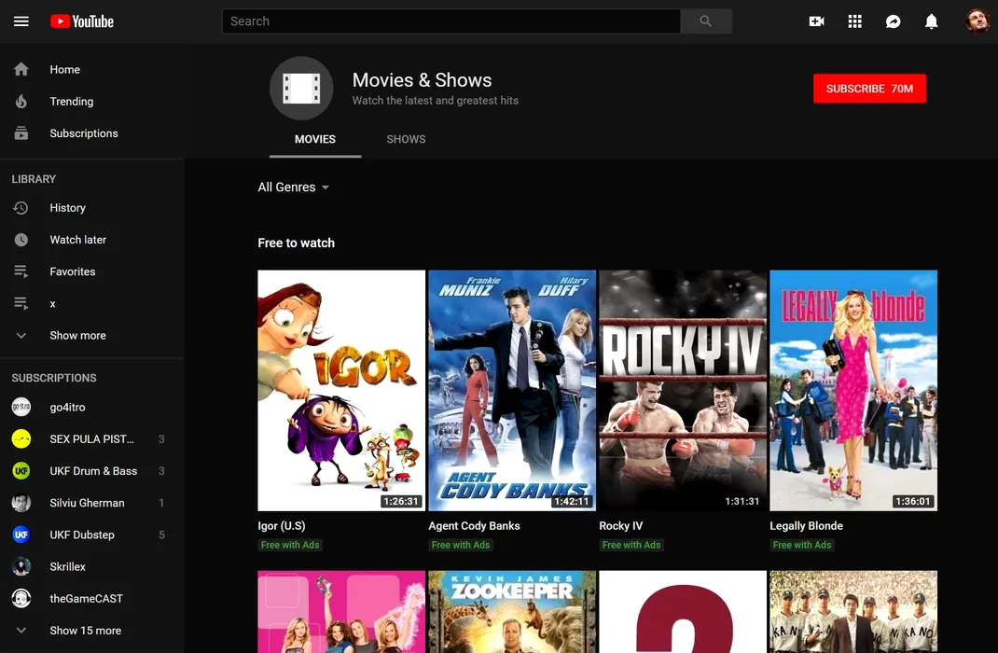The image size is (998, 653).
Task: Open the Igor (U.S) title link
Action: tap(282, 526)
